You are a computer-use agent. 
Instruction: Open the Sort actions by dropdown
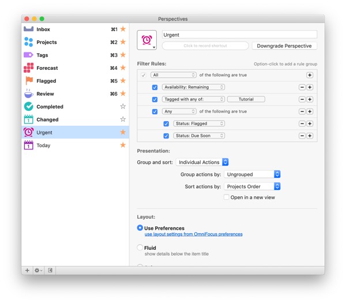click(x=252, y=186)
